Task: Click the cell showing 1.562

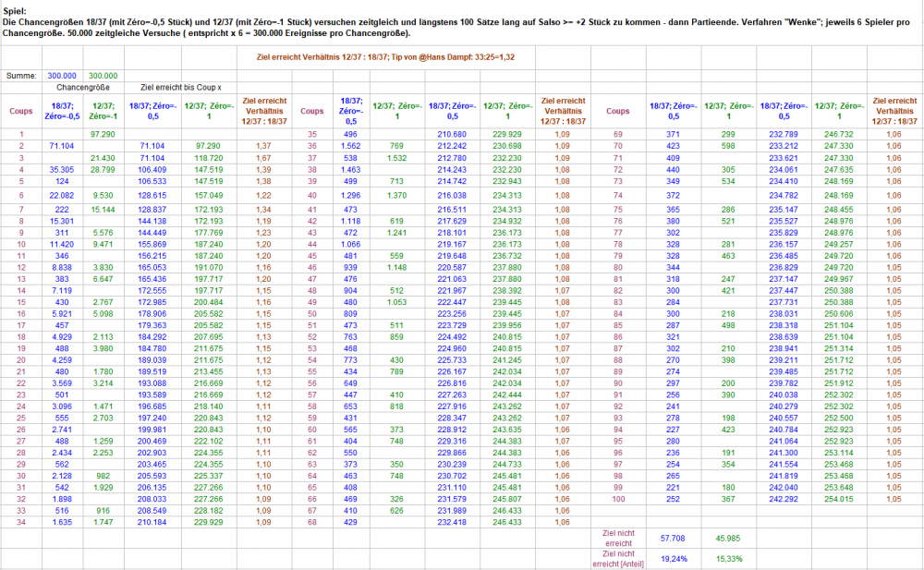Action: tap(350, 146)
